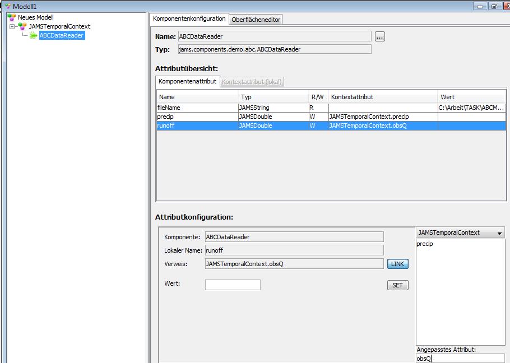Open the Komponentenattribut sub-tab

click(187, 82)
